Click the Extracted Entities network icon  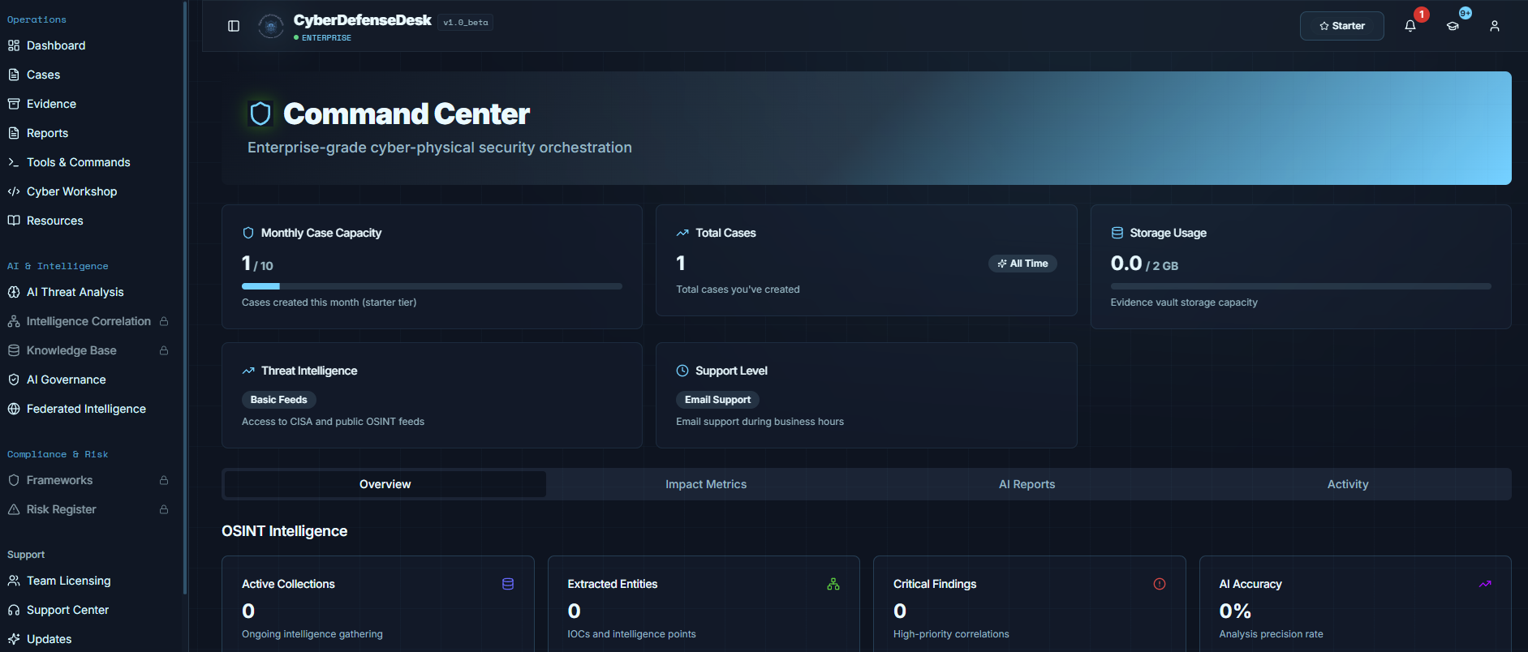click(833, 584)
